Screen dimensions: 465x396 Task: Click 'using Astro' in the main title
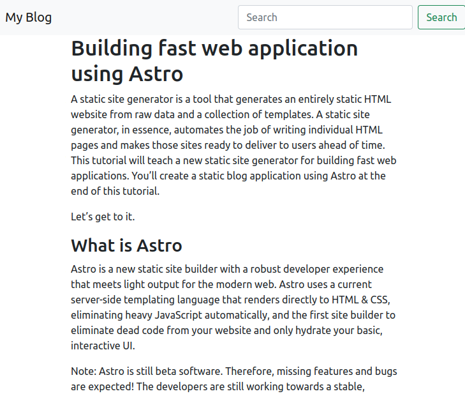[x=127, y=74]
